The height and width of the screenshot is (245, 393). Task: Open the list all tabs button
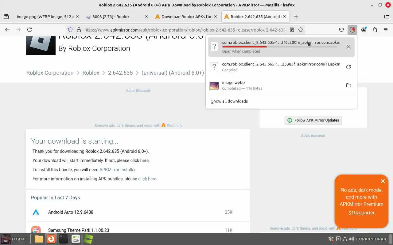(x=387, y=17)
